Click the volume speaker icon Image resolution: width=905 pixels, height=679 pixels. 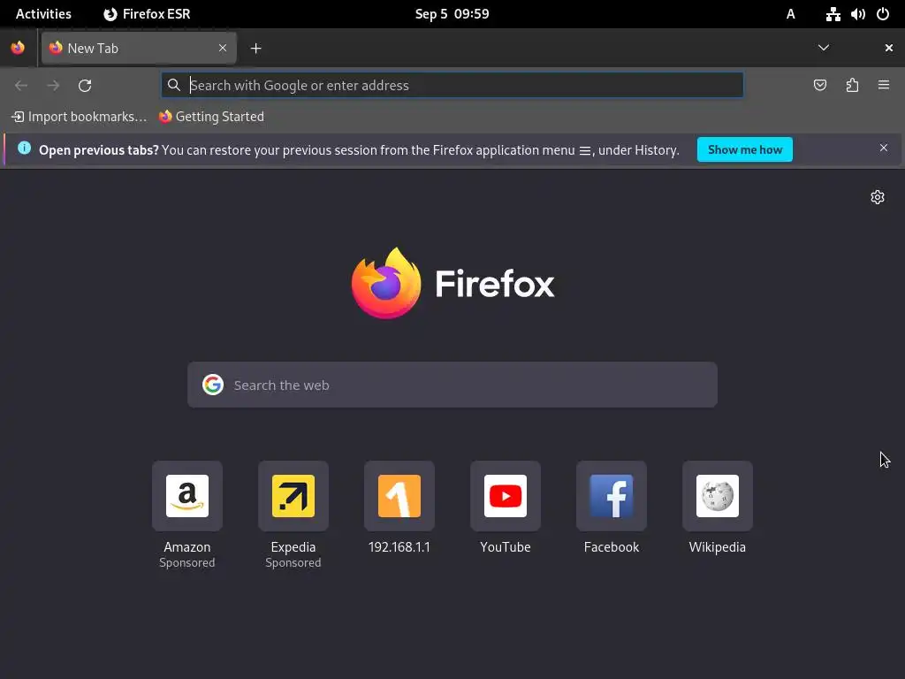[857, 14]
